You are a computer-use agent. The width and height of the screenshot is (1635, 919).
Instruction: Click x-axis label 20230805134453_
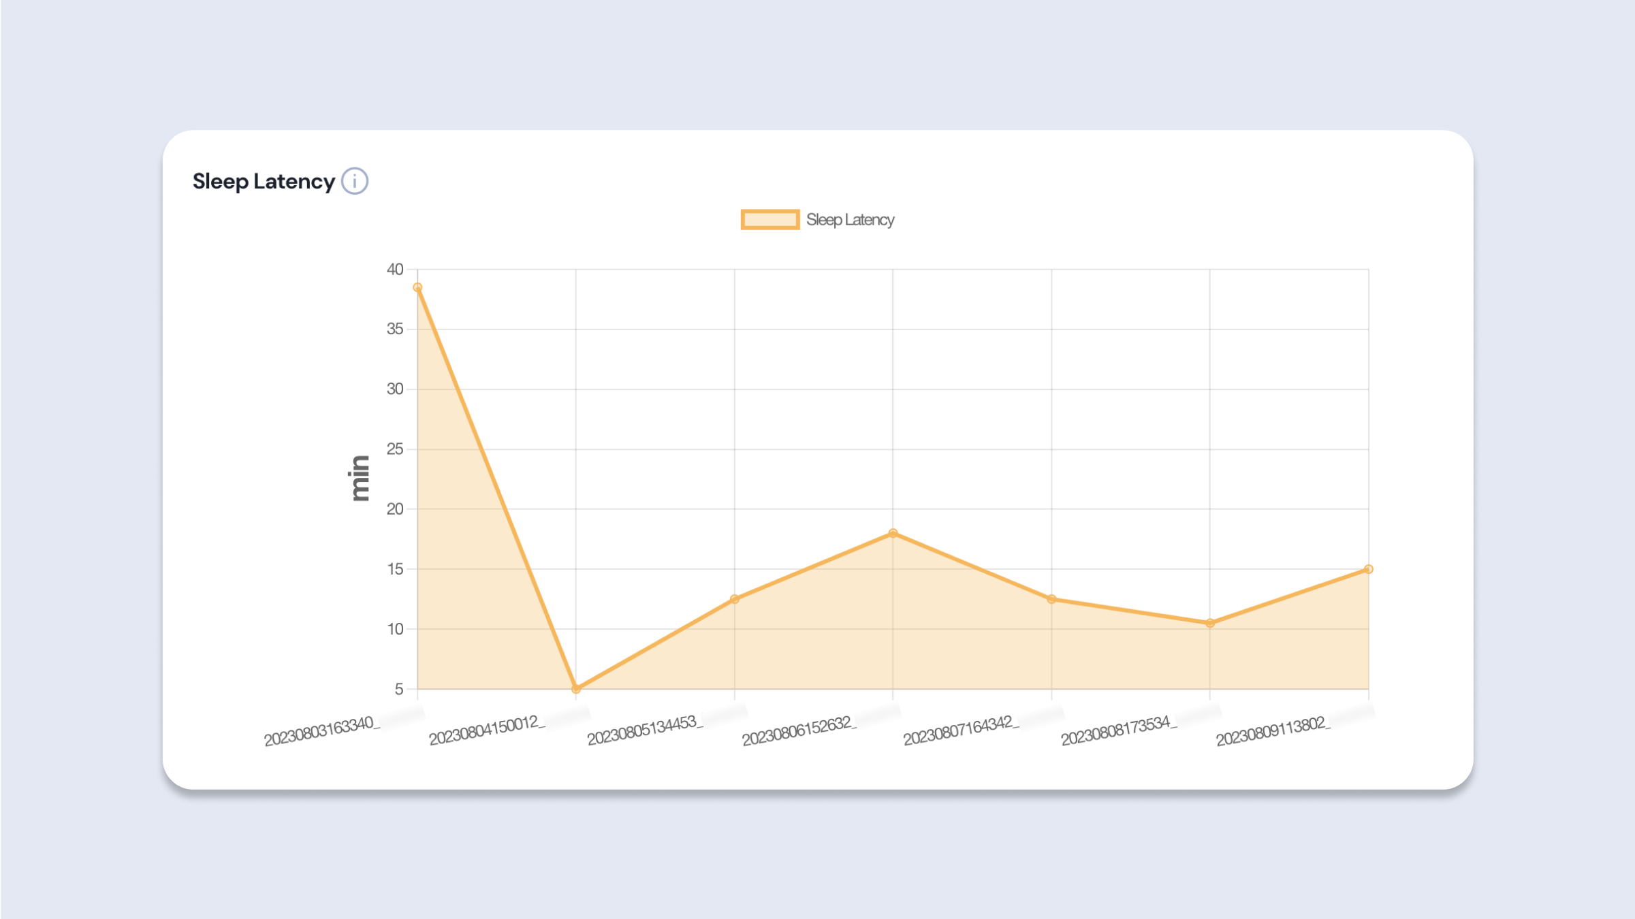(646, 730)
